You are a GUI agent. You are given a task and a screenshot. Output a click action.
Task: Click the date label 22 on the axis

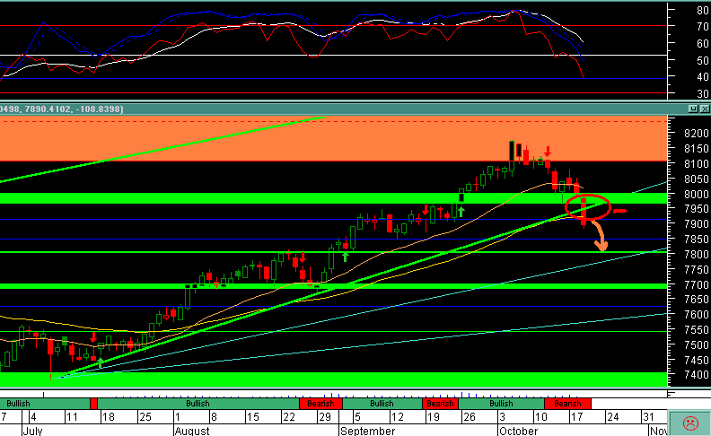[289, 416]
